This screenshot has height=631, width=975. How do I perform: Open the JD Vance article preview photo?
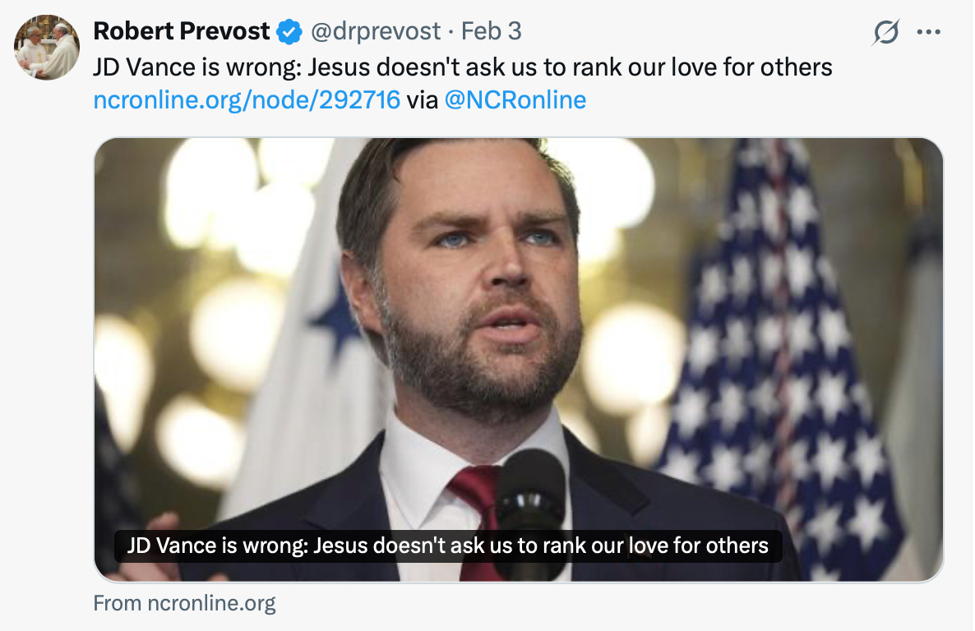pos(519,359)
